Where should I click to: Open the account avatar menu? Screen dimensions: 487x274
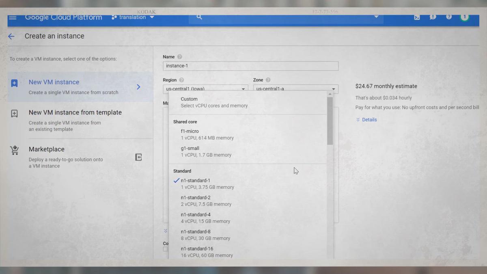pyautogui.click(x=464, y=17)
